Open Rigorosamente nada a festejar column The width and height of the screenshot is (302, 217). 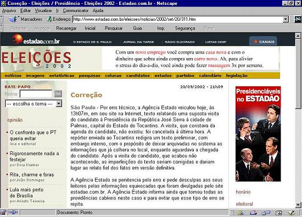tap(34, 157)
